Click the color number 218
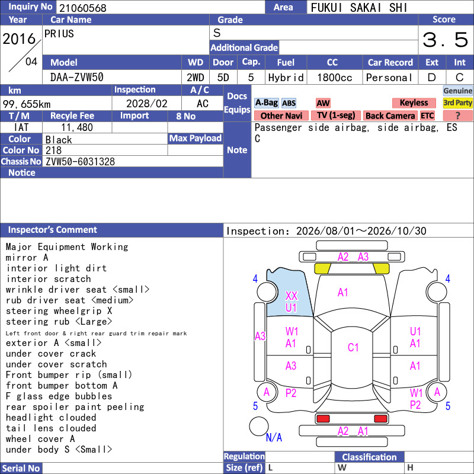 (x=53, y=150)
